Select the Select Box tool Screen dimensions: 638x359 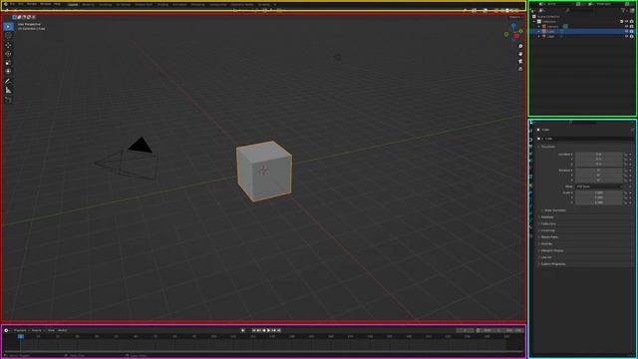tap(8, 27)
